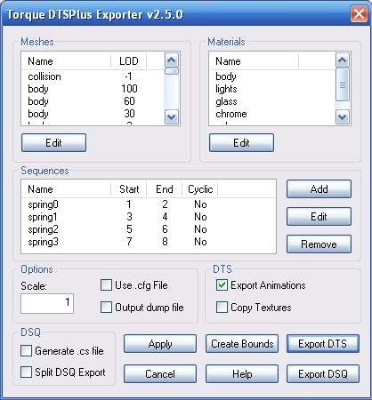Select the spring1 sequence
The width and height of the screenshot is (372, 400).
[149, 217]
